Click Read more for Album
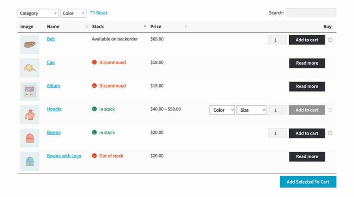 tap(307, 87)
